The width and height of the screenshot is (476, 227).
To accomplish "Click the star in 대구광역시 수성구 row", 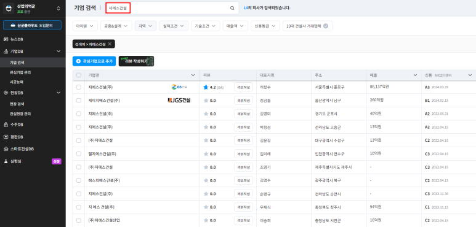I will click(x=206, y=140).
